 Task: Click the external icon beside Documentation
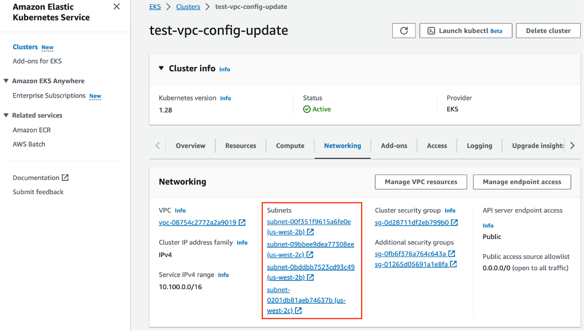point(65,177)
